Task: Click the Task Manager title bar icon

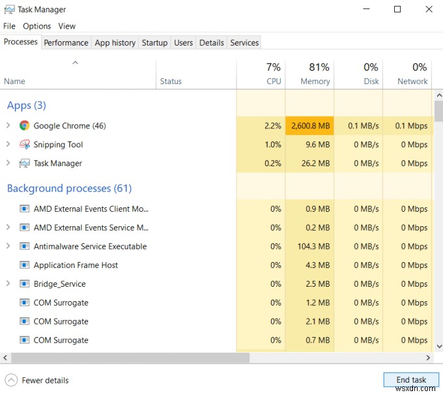Action: coord(9,9)
